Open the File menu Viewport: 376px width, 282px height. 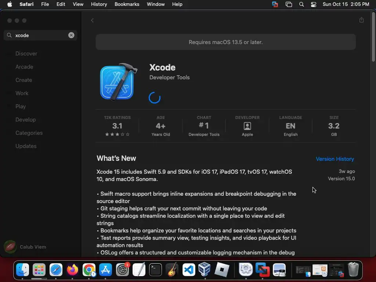[45, 4]
